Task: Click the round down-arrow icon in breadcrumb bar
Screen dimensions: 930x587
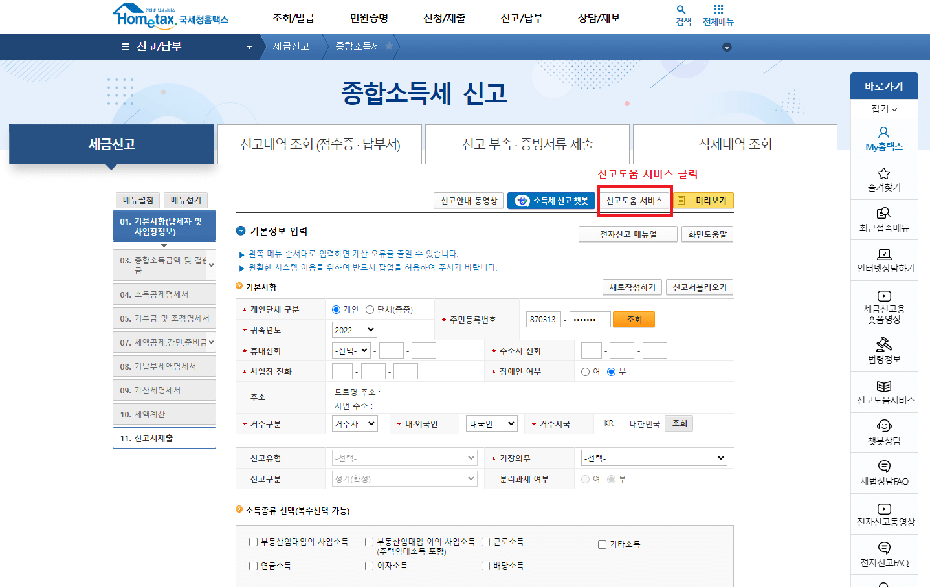Action: tap(727, 47)
